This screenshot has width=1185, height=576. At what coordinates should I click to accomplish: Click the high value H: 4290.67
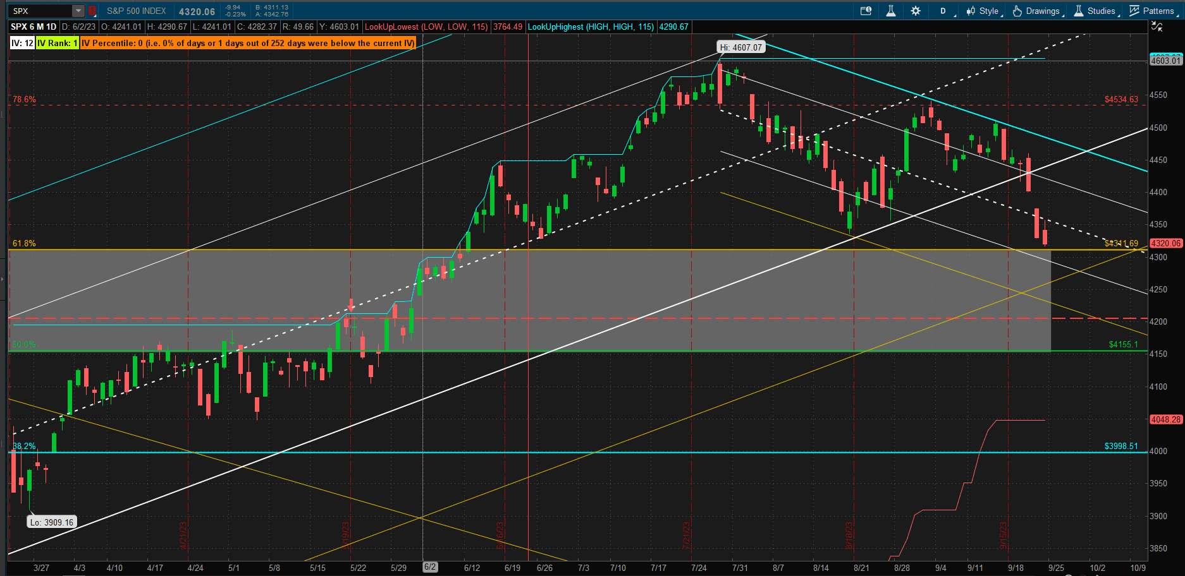[168, 27]
